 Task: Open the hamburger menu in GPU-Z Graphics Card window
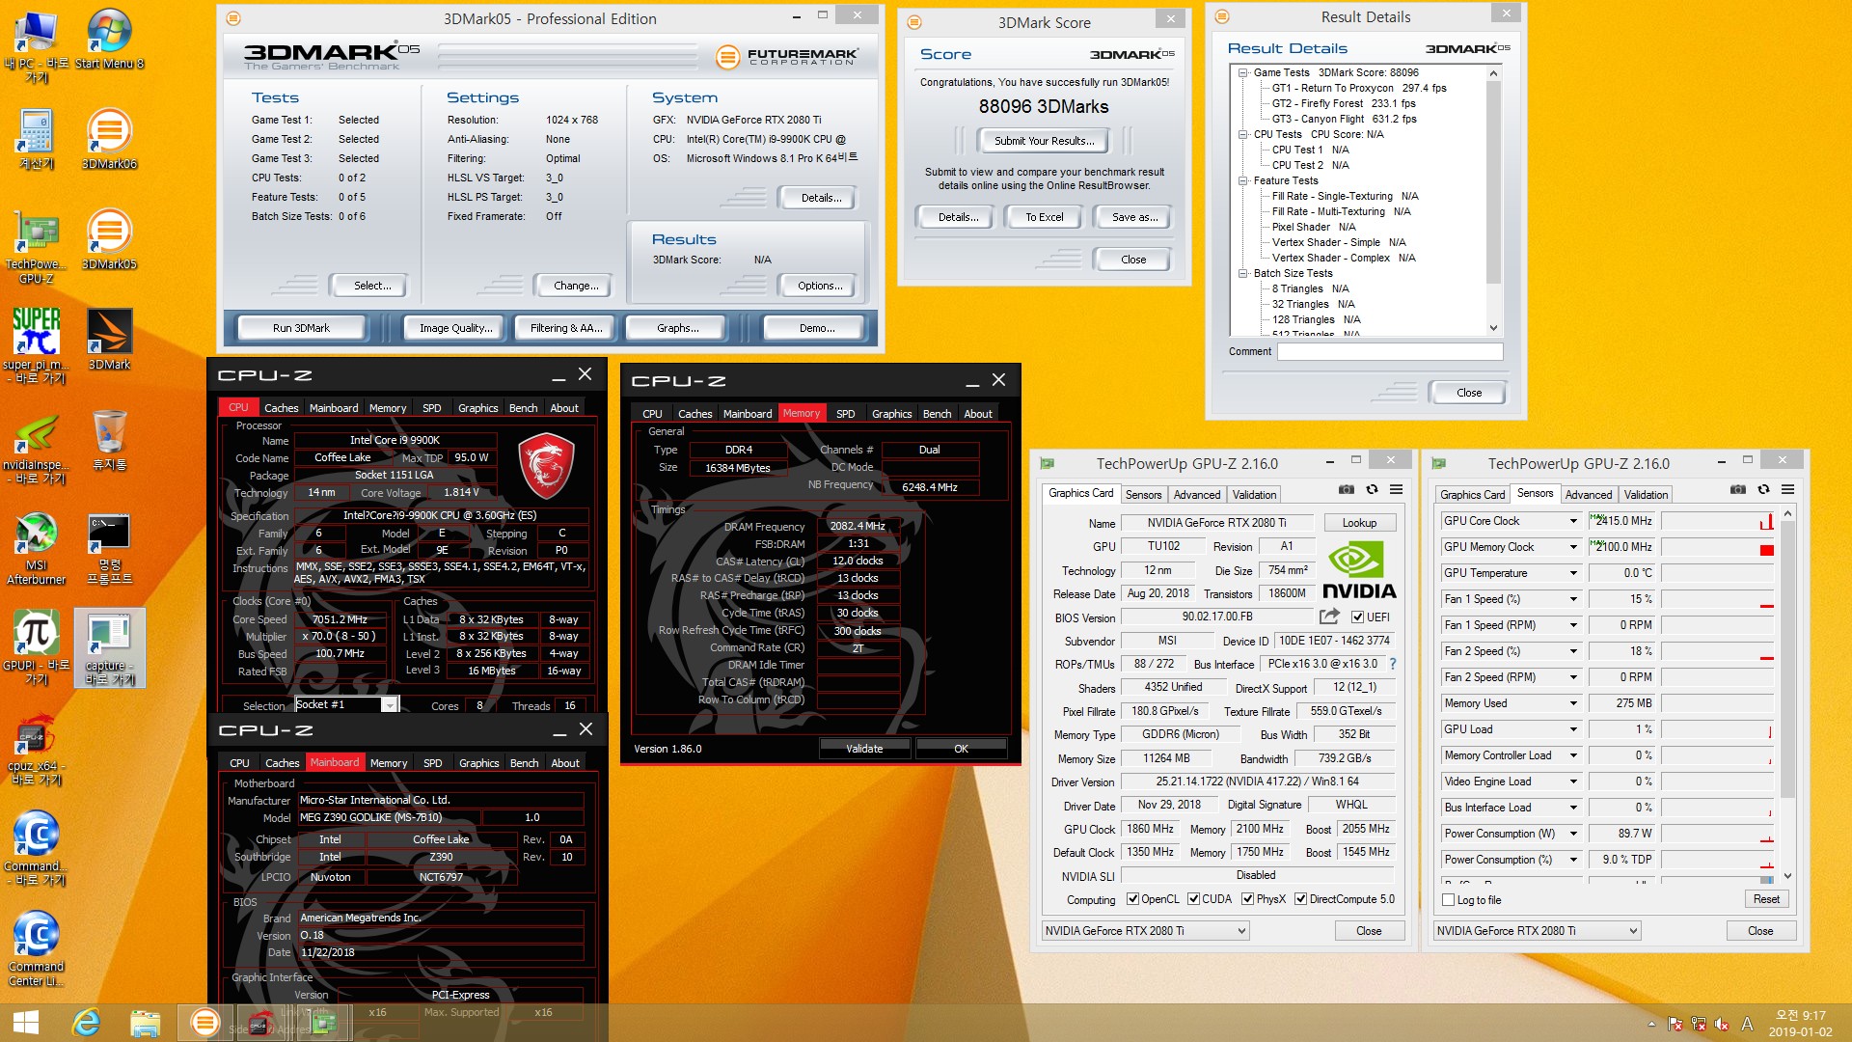1396,489
